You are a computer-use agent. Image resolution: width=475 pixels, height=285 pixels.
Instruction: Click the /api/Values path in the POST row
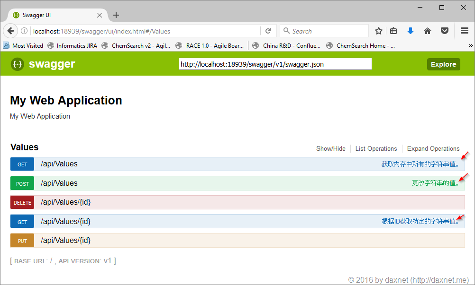(x=59, y=183)
